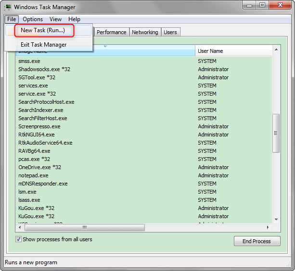295x271 pixels.
Task: Switch to the Networking tab
Action: pos(145,32)
